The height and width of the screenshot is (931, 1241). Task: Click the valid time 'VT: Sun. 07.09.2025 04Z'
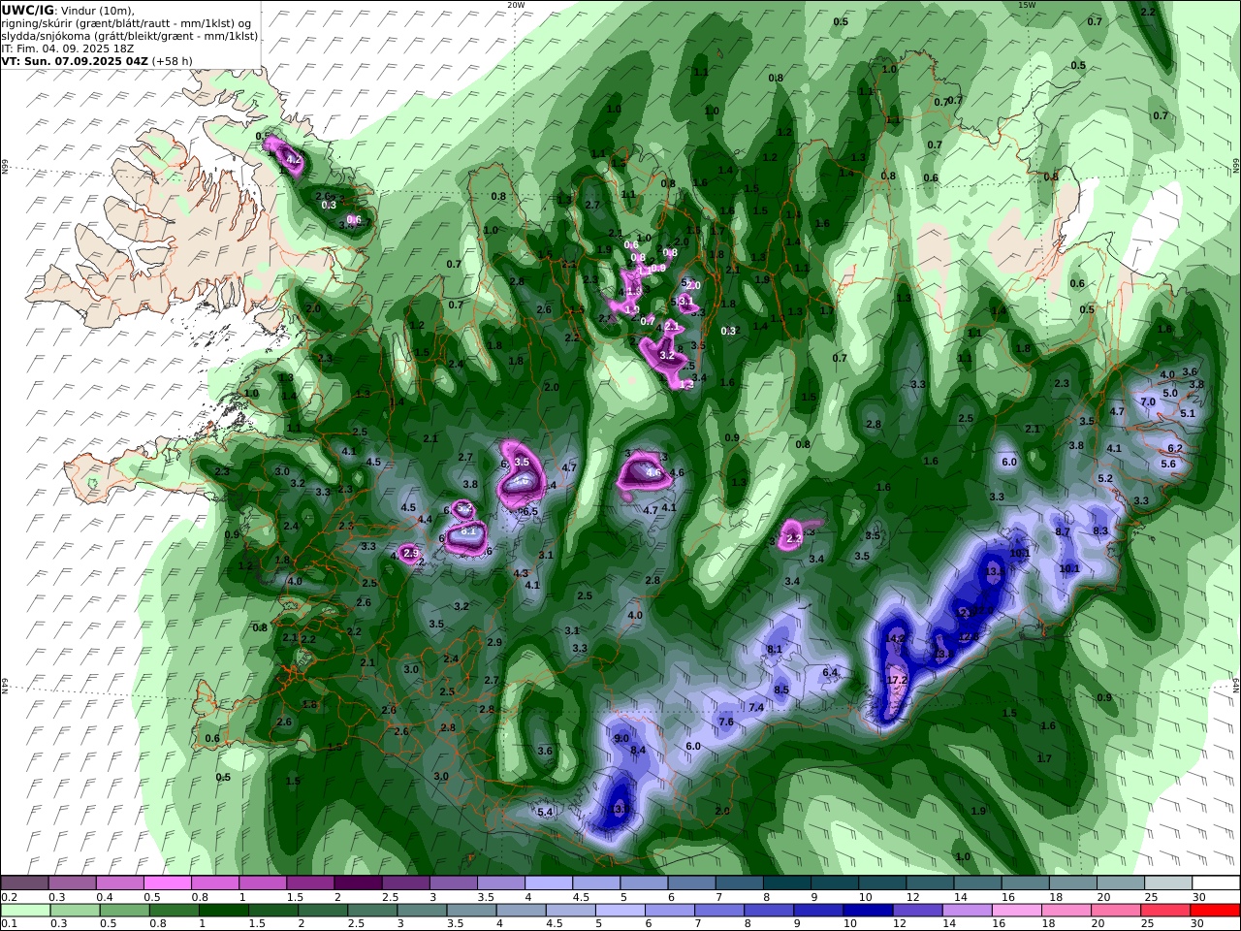click(75, 60)
